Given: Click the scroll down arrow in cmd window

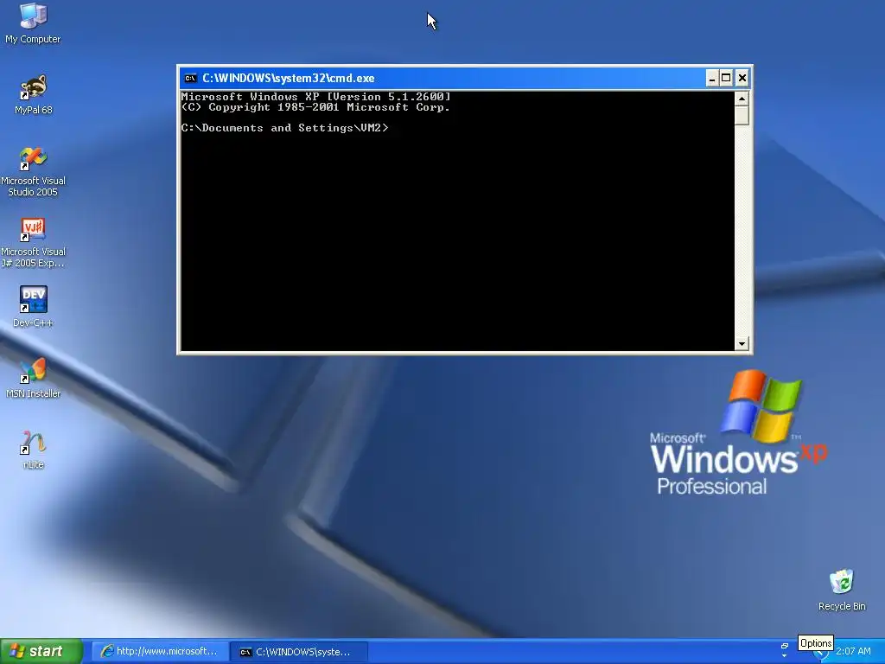Looking at the screenshot, I should [742, 343].
